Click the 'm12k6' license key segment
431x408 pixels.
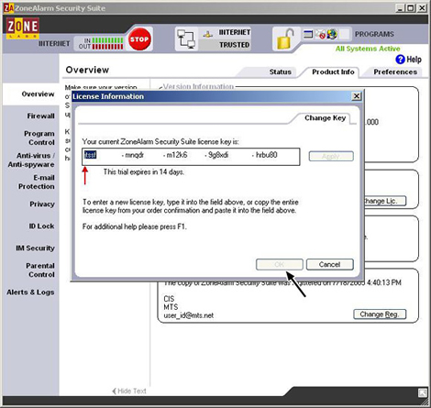(177, 155)
